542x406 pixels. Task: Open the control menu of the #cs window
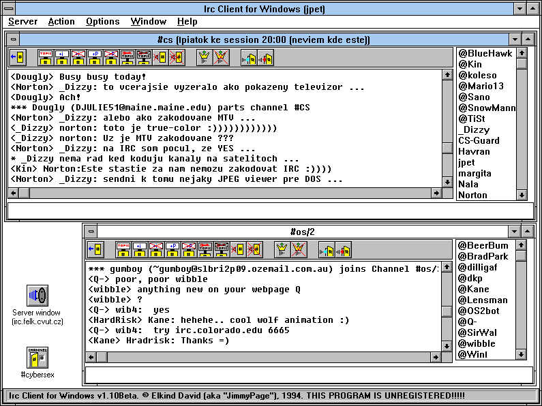pyautogui.click(x=13, y=40)
